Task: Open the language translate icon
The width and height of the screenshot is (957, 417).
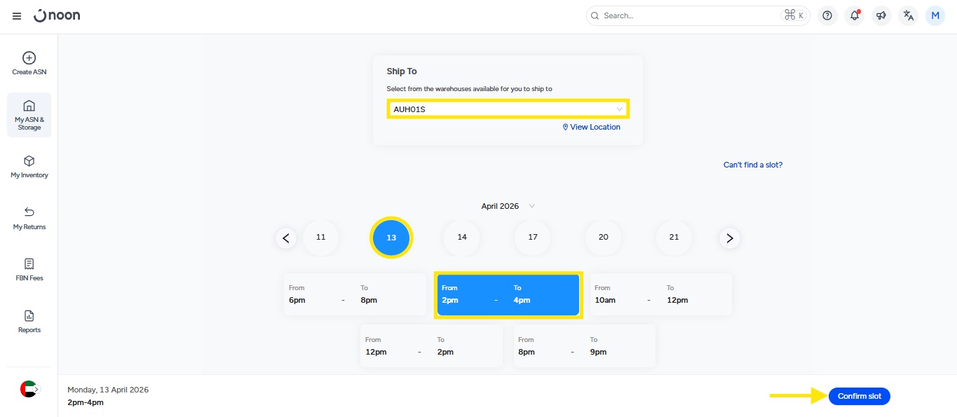Action: pos(909,15)
